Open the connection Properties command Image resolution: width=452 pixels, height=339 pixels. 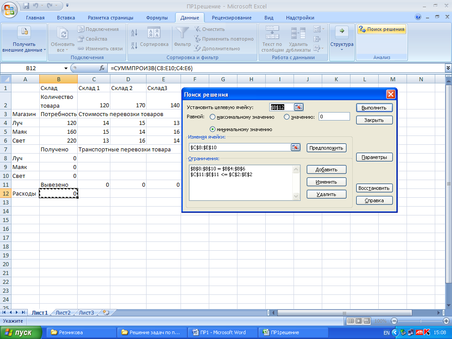tap(92, 39)
